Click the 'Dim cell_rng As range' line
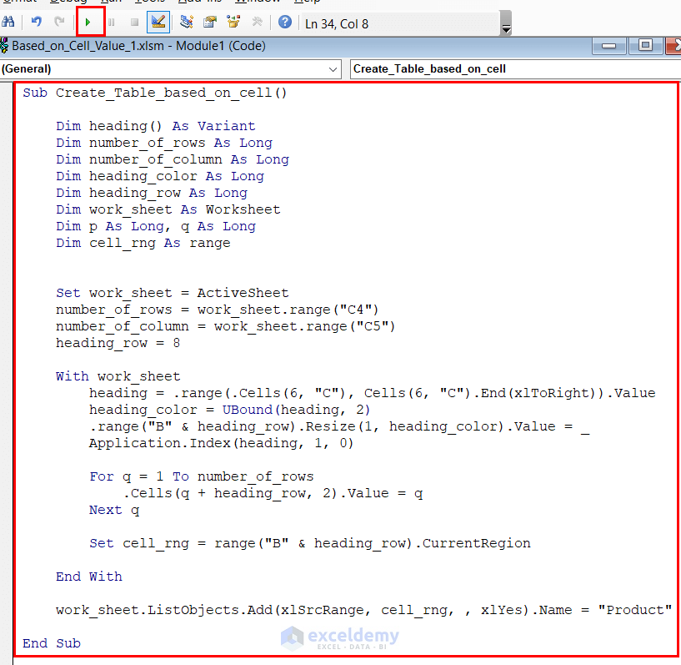Screen dimensions: 681x665 [x=143, y=243]
